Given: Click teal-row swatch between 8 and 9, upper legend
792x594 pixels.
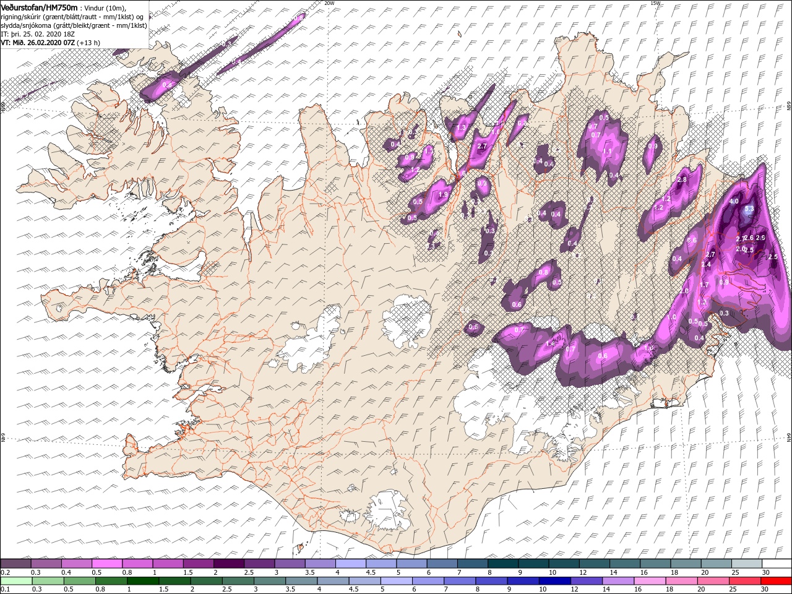Looking at the screenshot, I should click(x=502, y=564).
